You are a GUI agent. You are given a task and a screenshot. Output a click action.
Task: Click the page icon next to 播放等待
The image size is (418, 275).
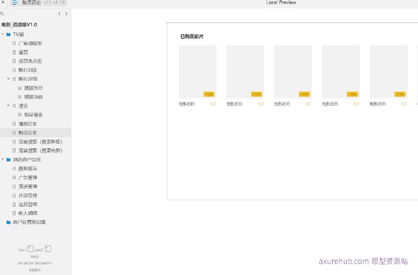pyautogui.click(x=19, y=88)
